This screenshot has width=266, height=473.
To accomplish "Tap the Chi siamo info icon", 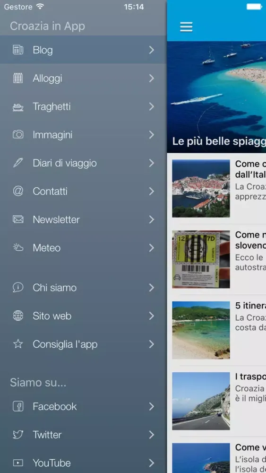I will tap(18, 288).
